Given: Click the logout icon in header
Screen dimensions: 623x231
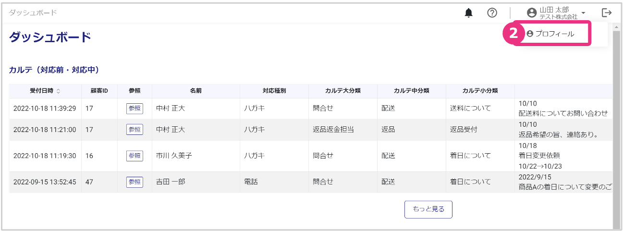Looking at the screenshot, I should 607,13.
